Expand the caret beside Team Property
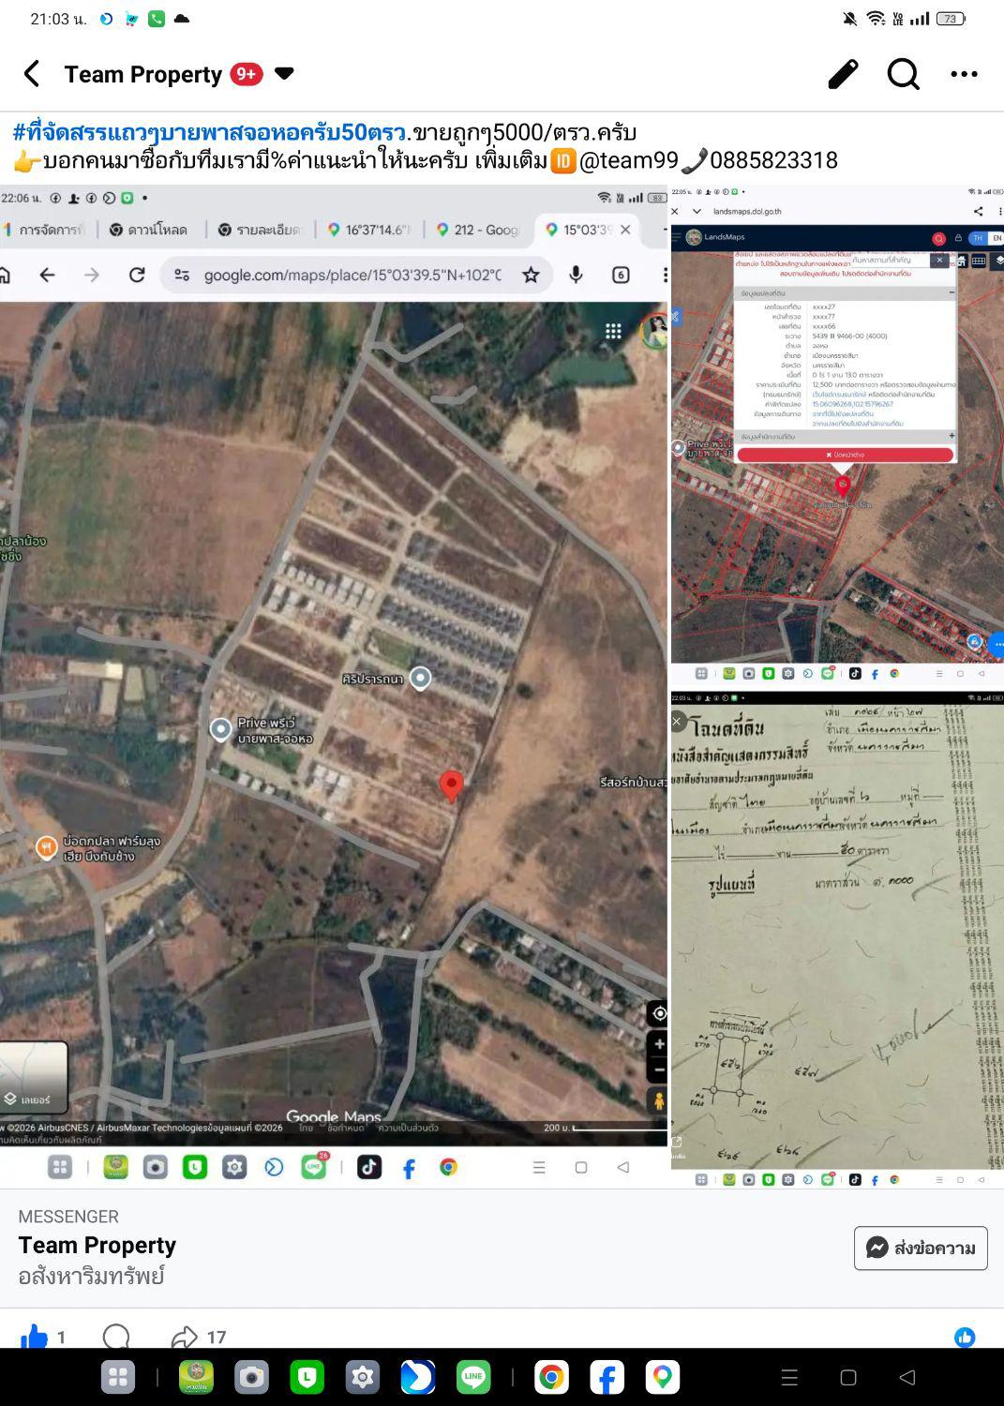The image size is (1004, 1406). click(284, 73)
